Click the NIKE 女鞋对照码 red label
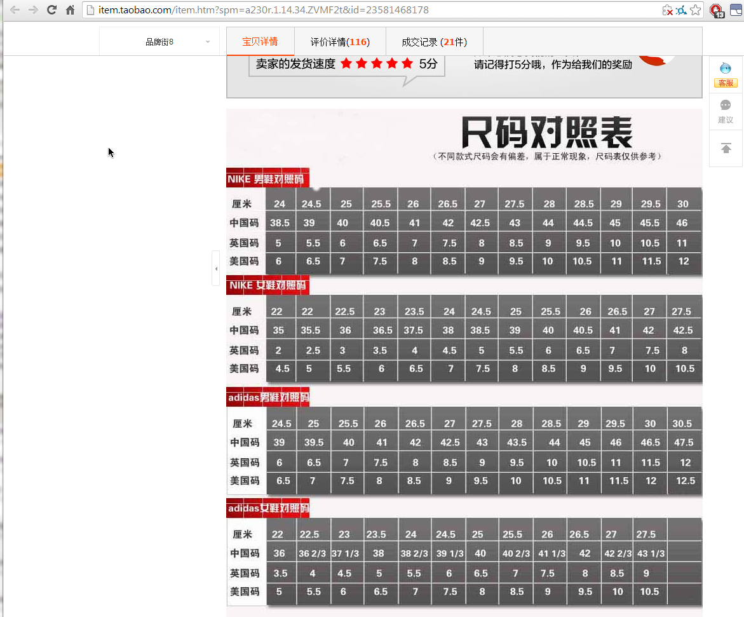The width and height of the screenshot is (744, 617). pos(267,285)
